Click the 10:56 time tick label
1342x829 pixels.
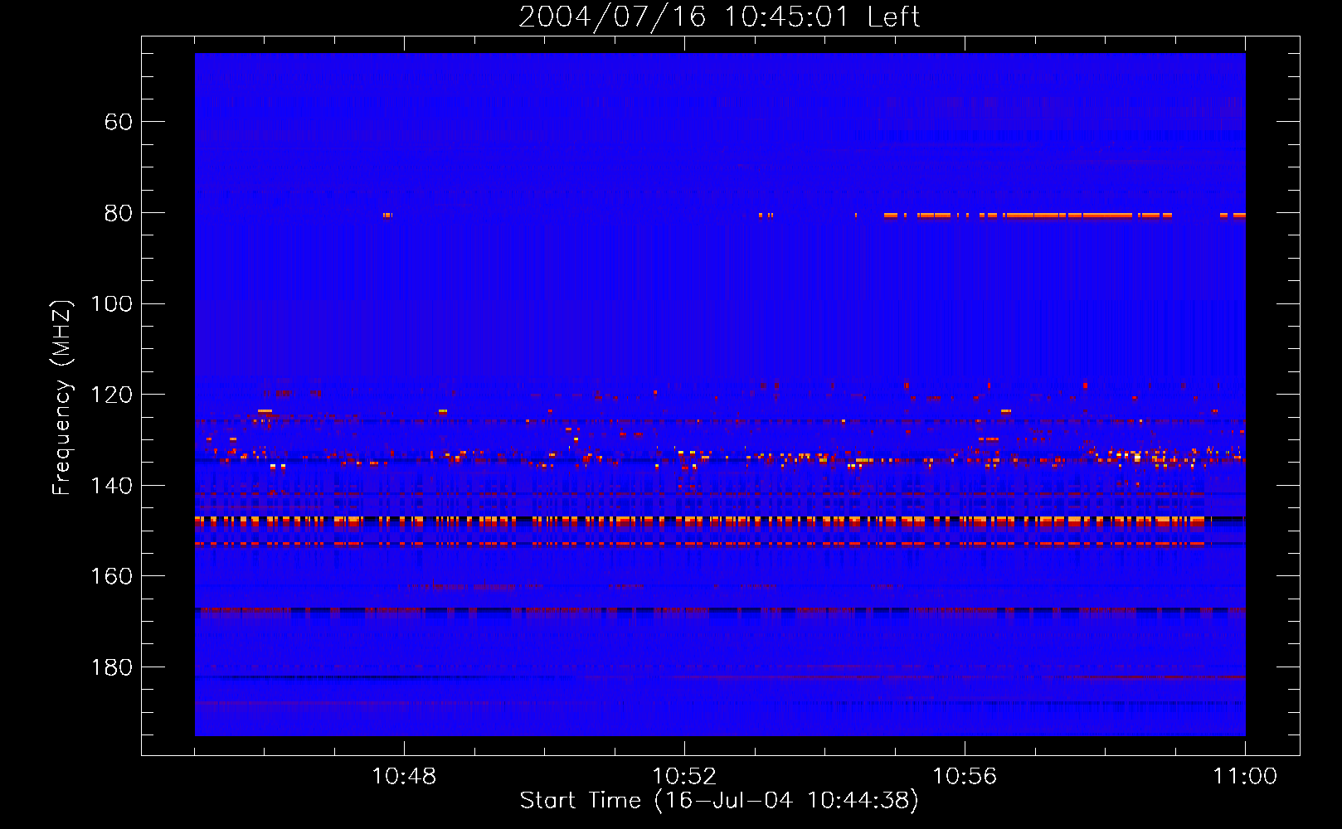pyautogui.click(x=965, y=777)
